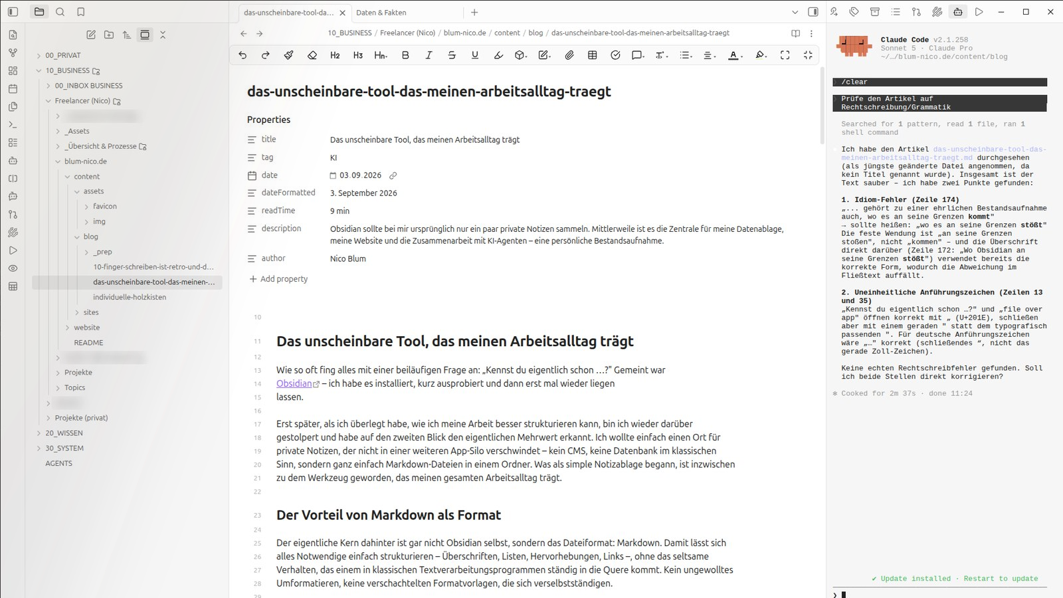Image resolution: width=1063 pixels, height=598 pixels.
Task: Toggle bold formatting in the editor toolbar
Action: (405, 55)
